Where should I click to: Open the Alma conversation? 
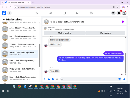pos(19,29)
